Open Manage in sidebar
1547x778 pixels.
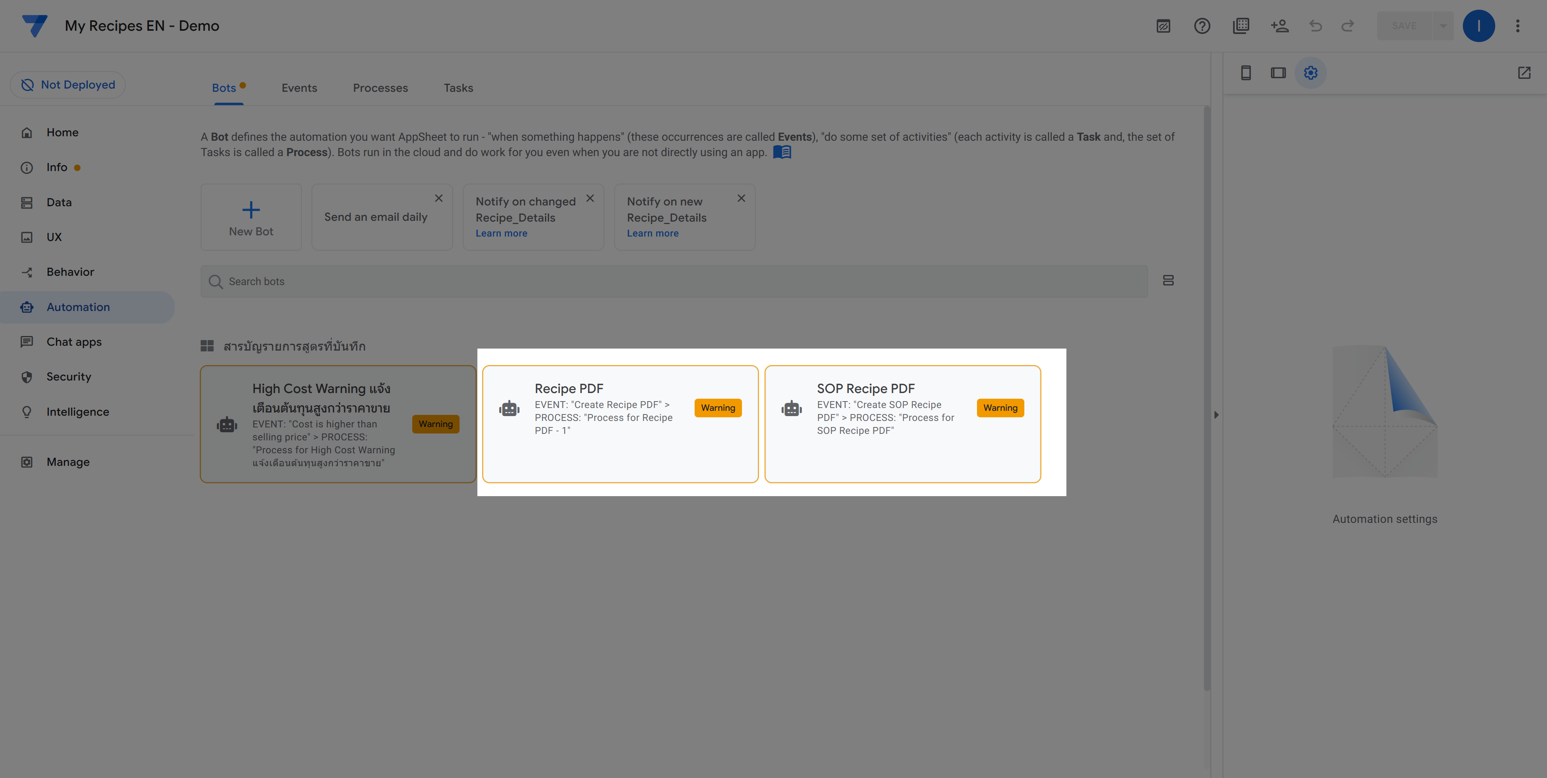click(x=88, y=462)
